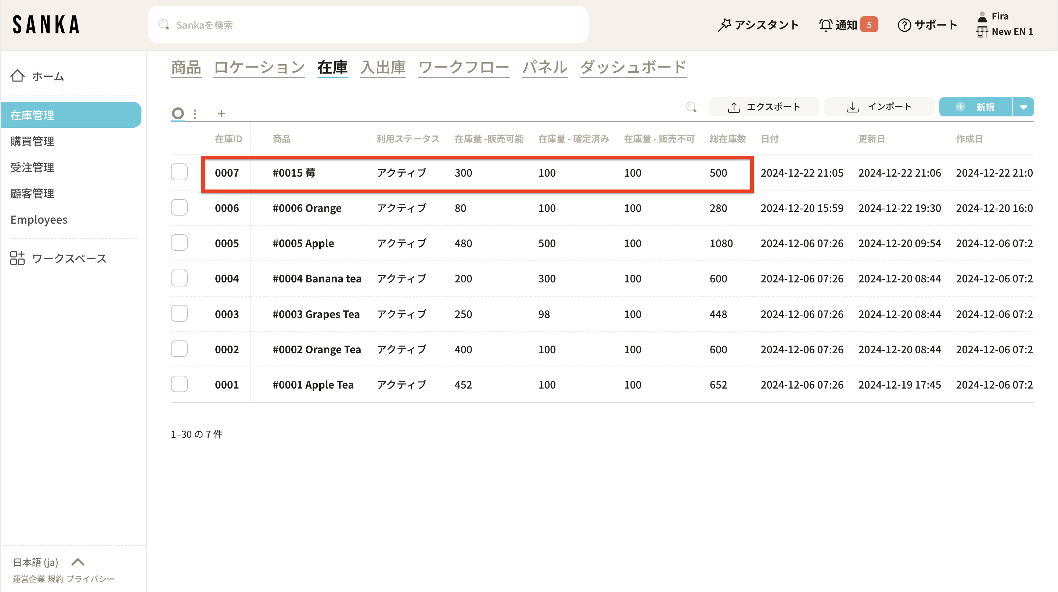The image size is (1058, 592).
Task: Open the workspace grid icon
Action: (17, 258)
